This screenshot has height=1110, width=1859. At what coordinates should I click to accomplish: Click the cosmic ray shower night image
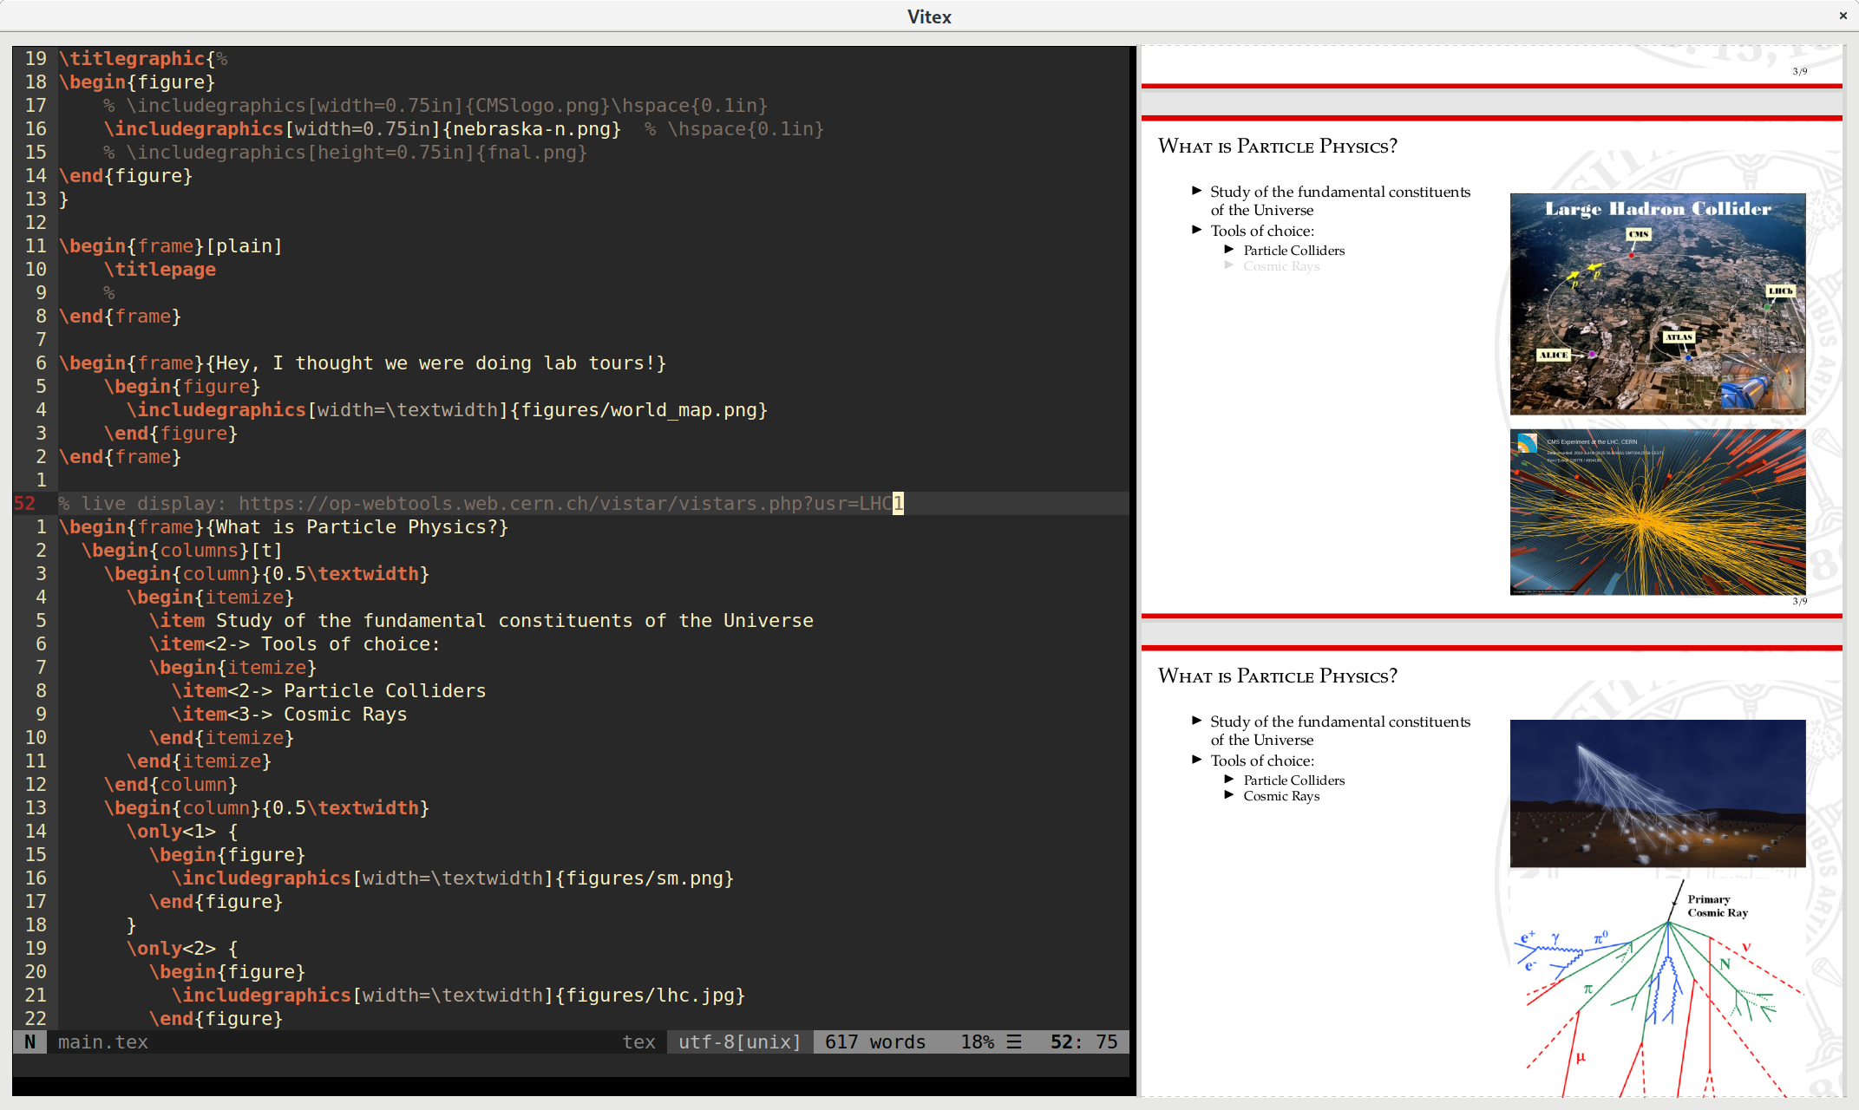coord(1657,793)
